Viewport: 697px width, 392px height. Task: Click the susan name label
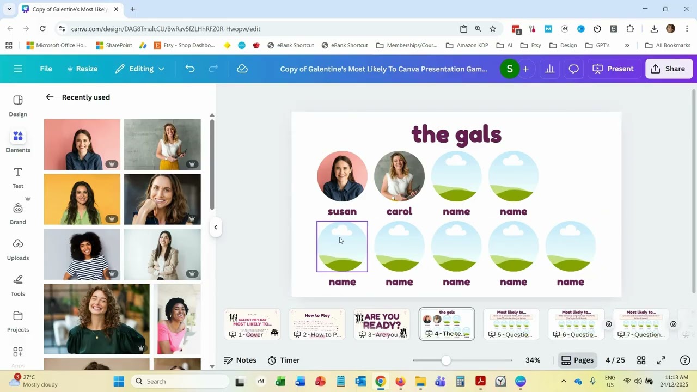(342, 211)
